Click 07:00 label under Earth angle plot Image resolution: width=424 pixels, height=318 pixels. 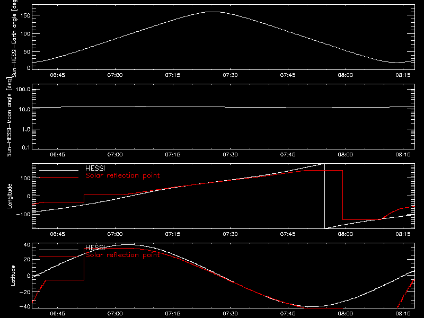(115, 75)
